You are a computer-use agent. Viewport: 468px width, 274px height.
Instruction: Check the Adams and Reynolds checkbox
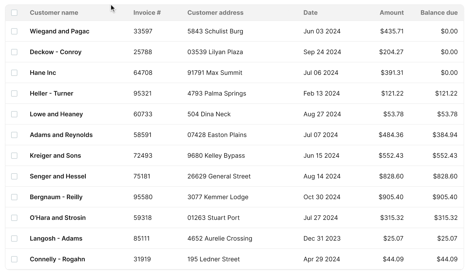coord(14,135)
